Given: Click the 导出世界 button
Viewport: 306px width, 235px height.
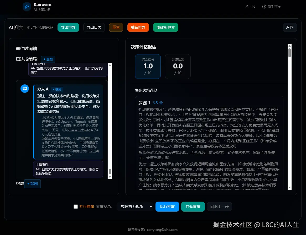Looking at the screenshot, I should tap(68, 27).
